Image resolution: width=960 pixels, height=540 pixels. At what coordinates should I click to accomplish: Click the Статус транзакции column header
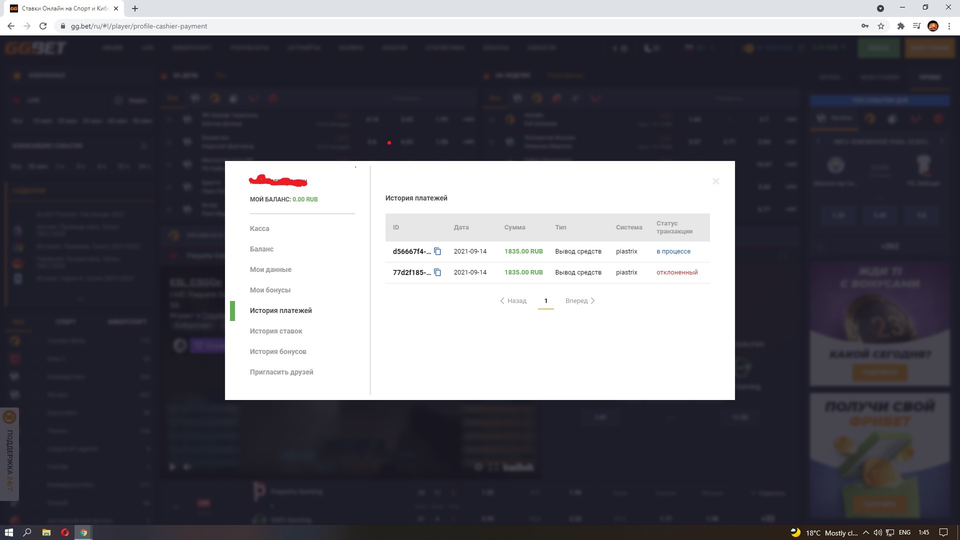[x=674, y=227]
